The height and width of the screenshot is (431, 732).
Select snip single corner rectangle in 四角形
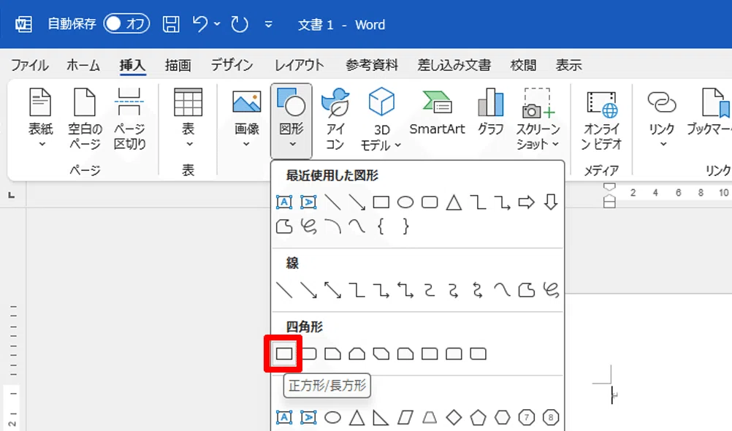332,354
